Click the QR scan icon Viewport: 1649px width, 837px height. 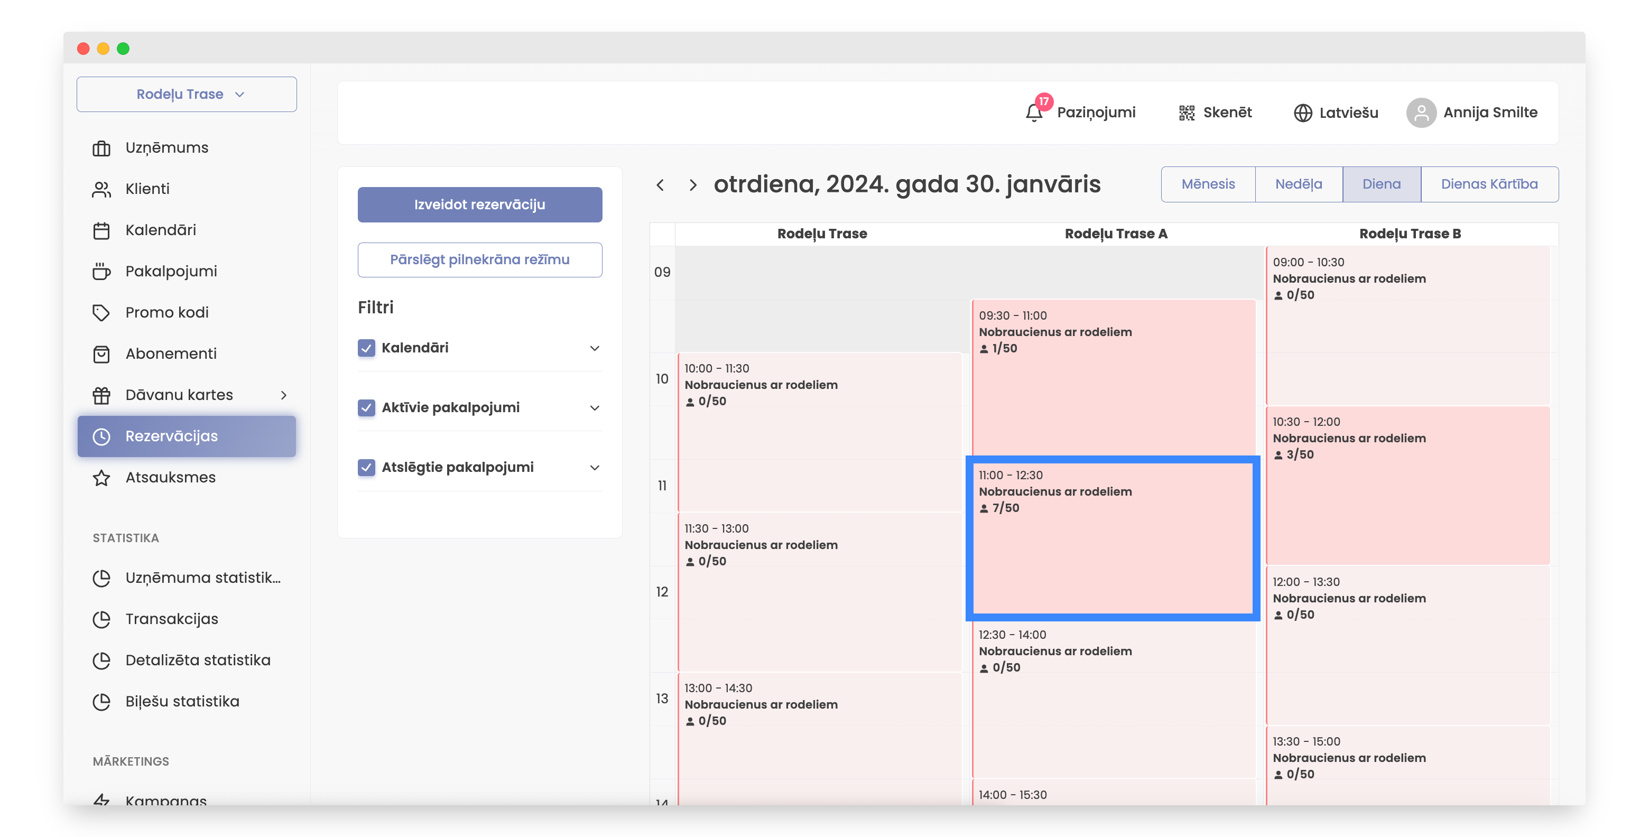coord(1186,113)
